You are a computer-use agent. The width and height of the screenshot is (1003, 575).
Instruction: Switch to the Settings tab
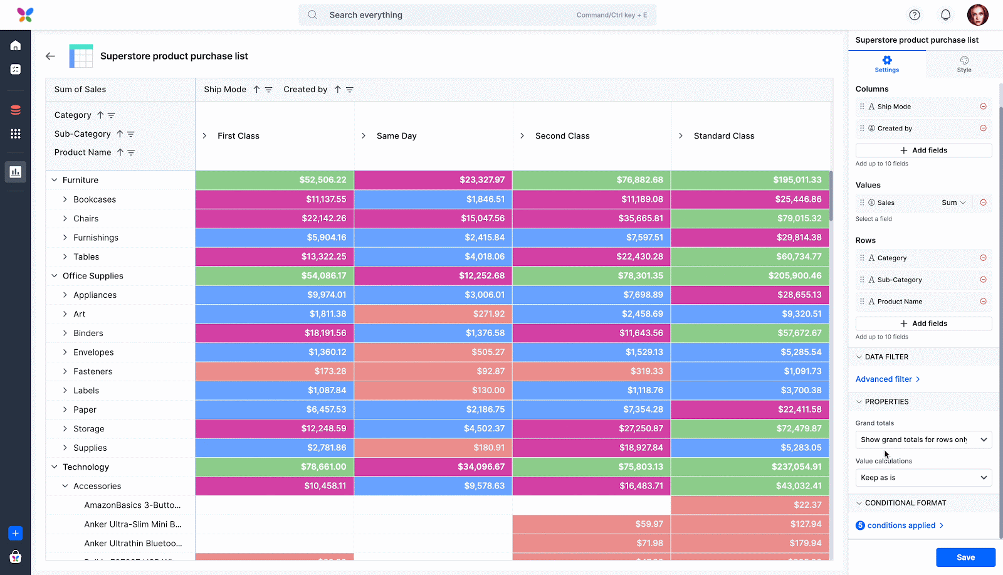click(x=886, y=64)
